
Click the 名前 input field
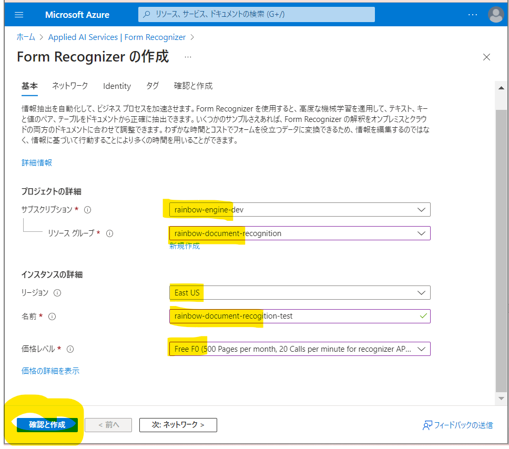point(300,317)
